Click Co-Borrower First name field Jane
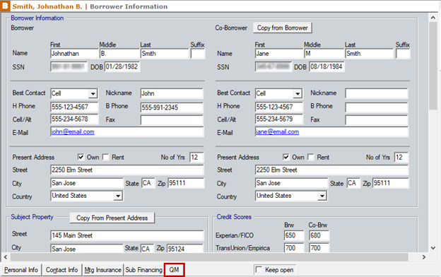 (279, 54)
